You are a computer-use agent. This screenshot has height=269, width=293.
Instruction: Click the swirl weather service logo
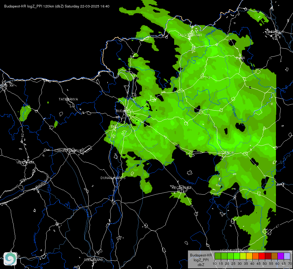(x=10, y=259)
